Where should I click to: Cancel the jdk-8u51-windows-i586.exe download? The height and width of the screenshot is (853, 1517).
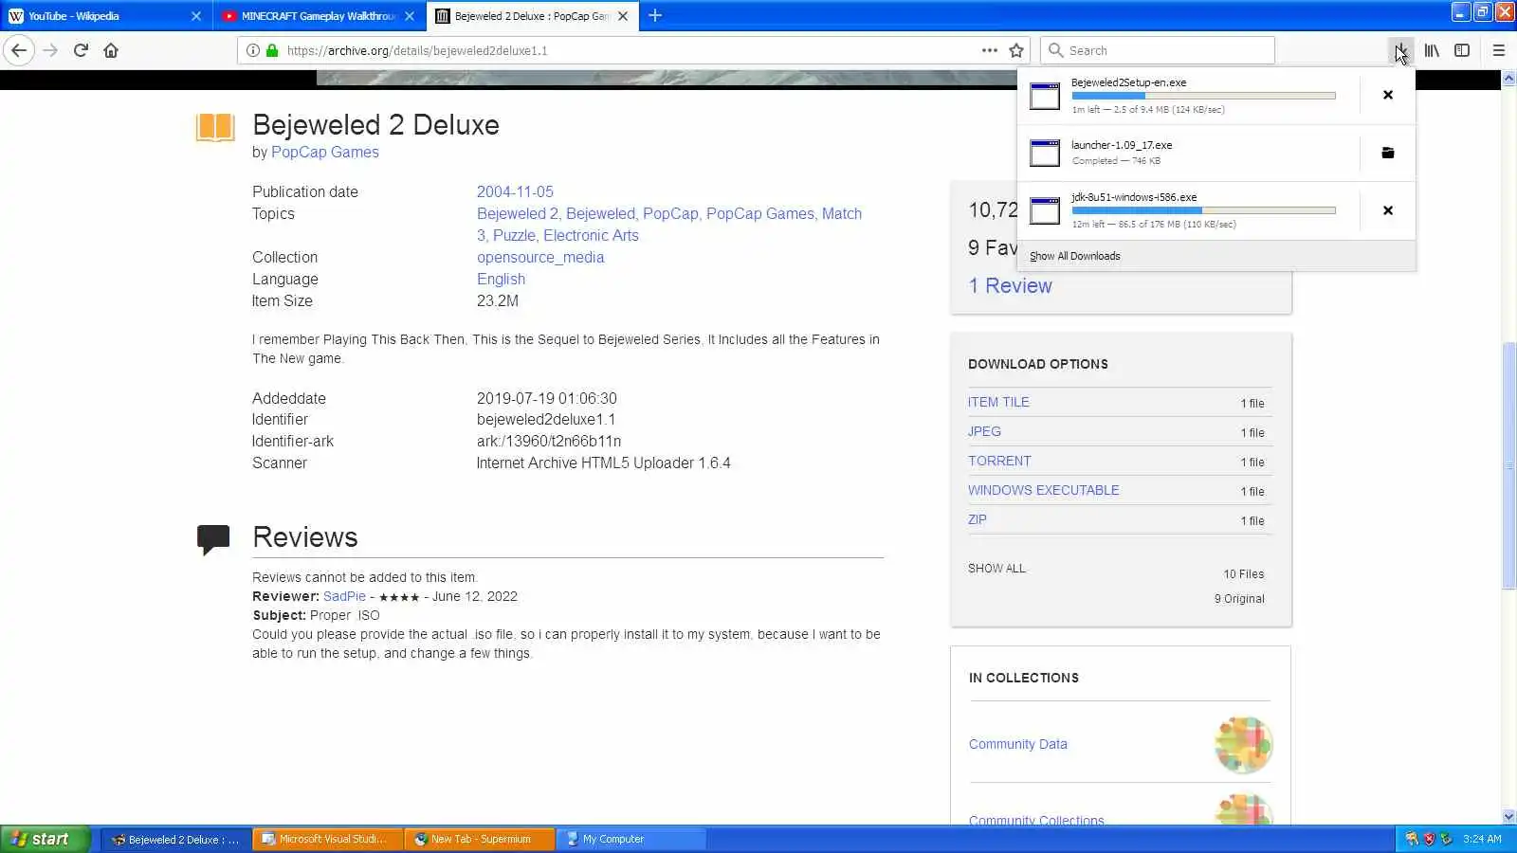coord(1388,210)
